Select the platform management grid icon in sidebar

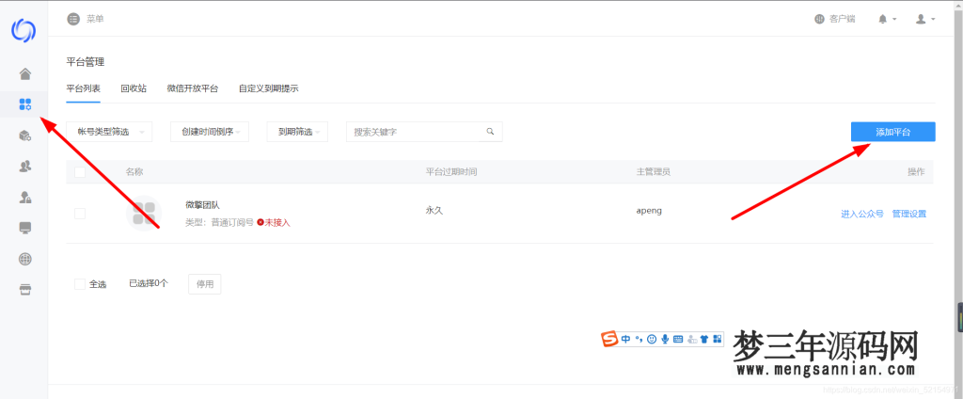[25, 104]
